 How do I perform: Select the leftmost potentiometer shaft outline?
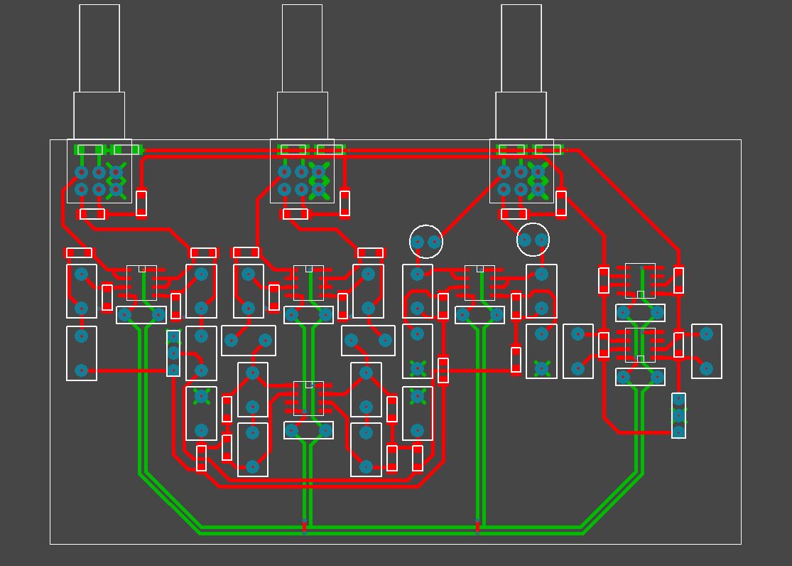[x=99, y=48]
